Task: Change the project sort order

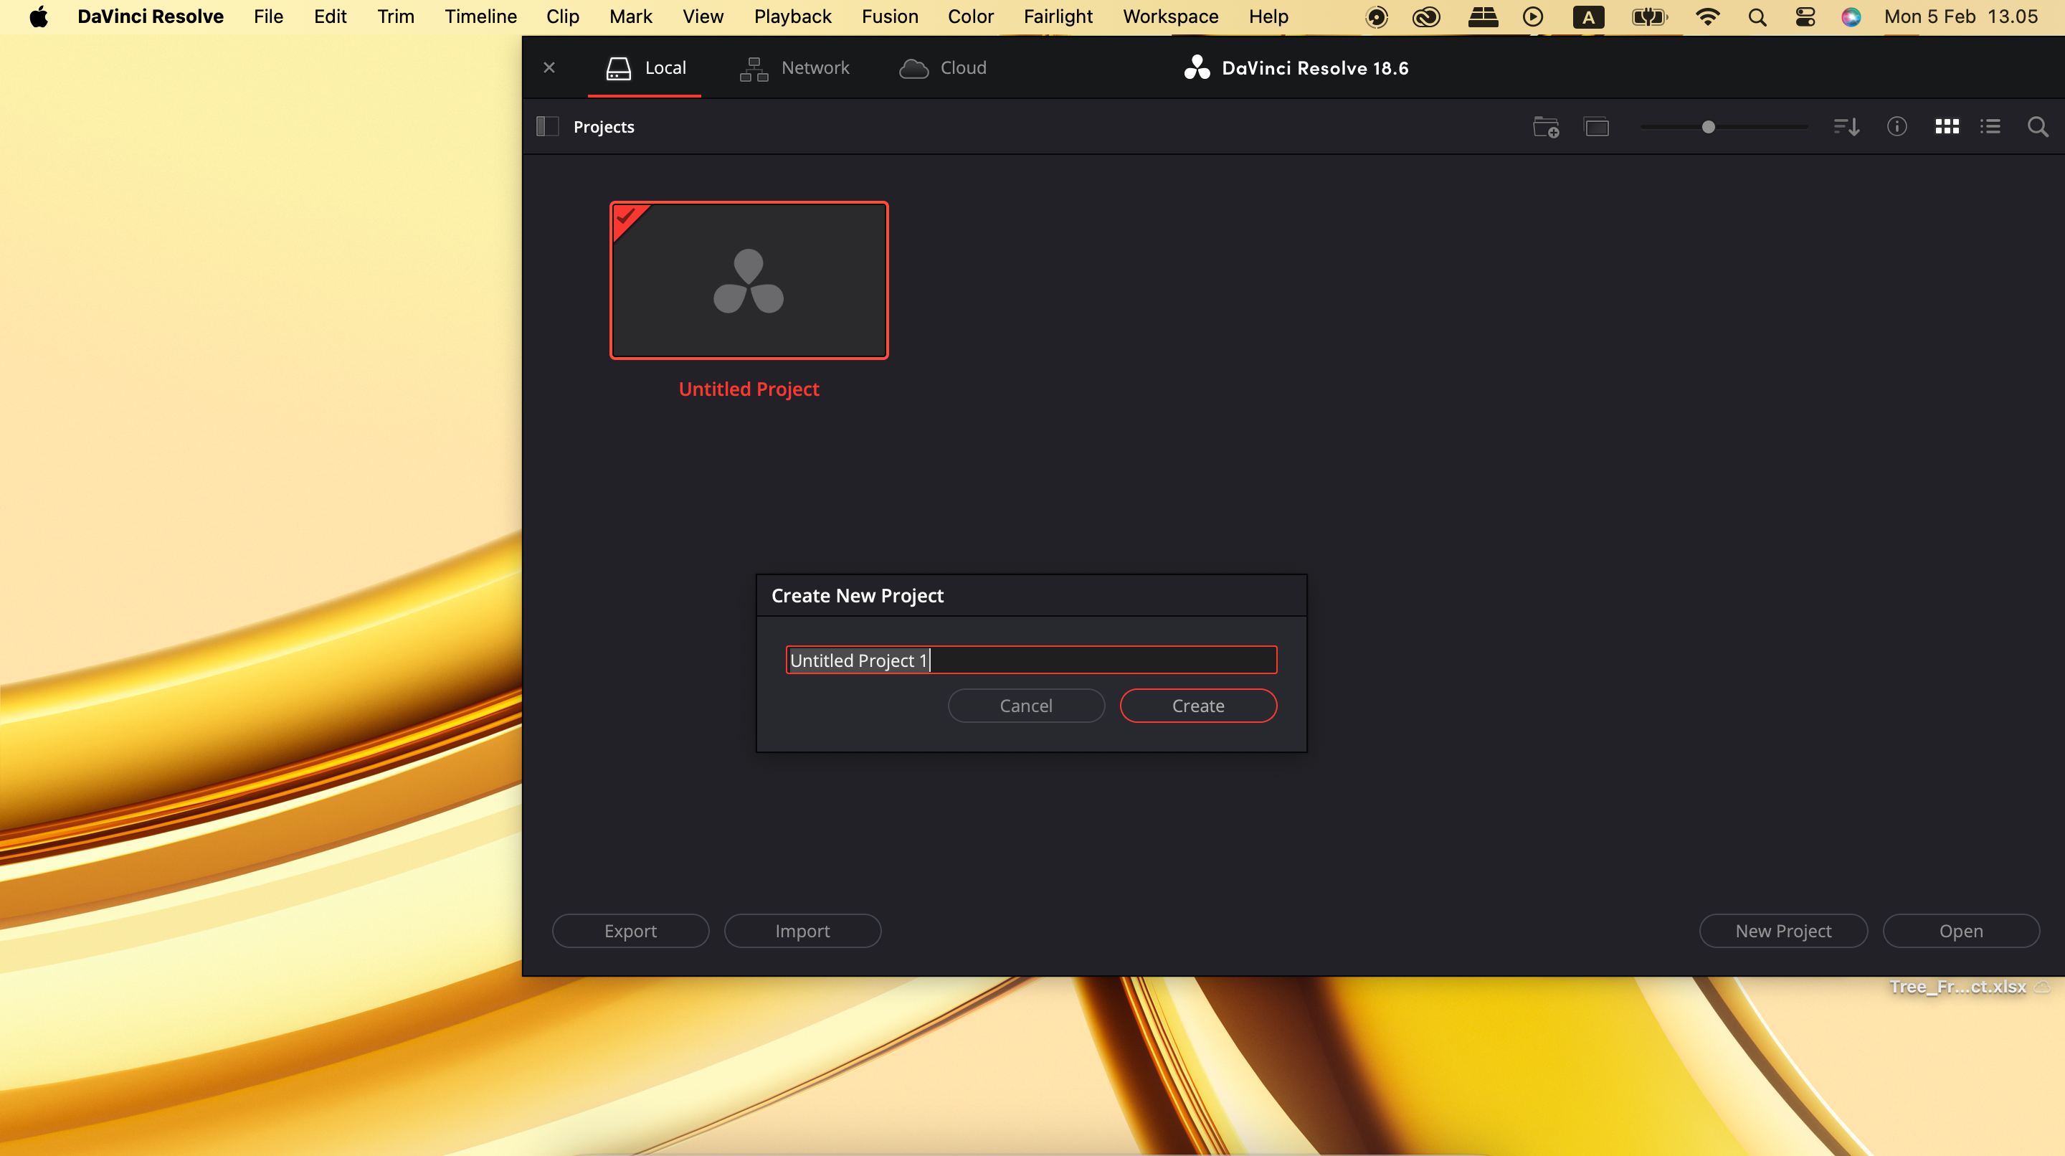Action: [1846, 126]
